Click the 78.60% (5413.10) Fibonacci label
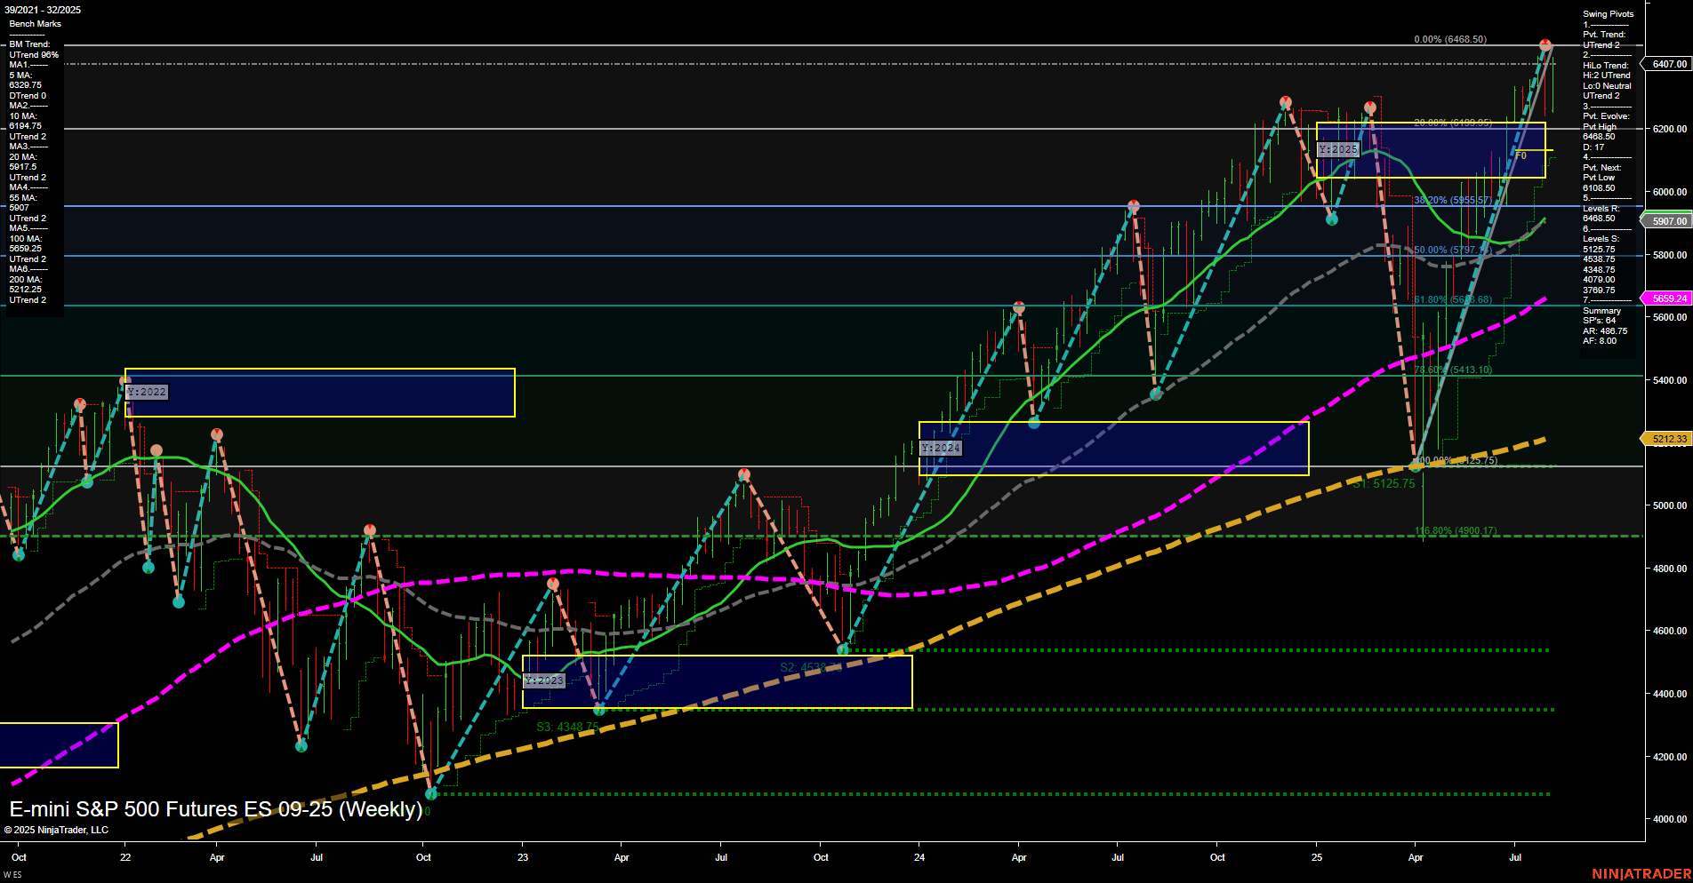 coord(1453,370)
